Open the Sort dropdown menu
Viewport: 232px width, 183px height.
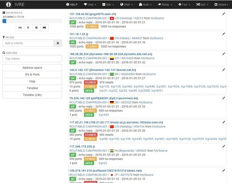202,5
